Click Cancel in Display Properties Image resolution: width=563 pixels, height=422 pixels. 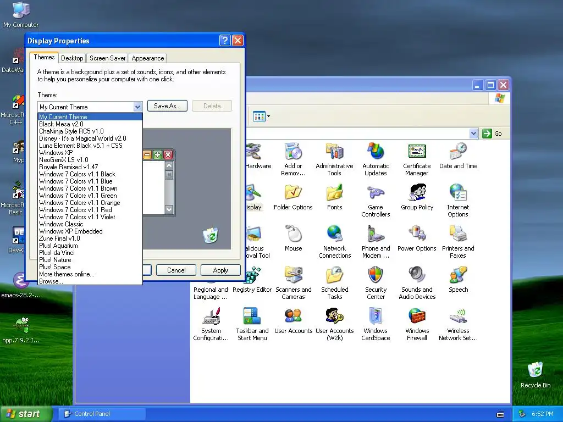point(176,270)
